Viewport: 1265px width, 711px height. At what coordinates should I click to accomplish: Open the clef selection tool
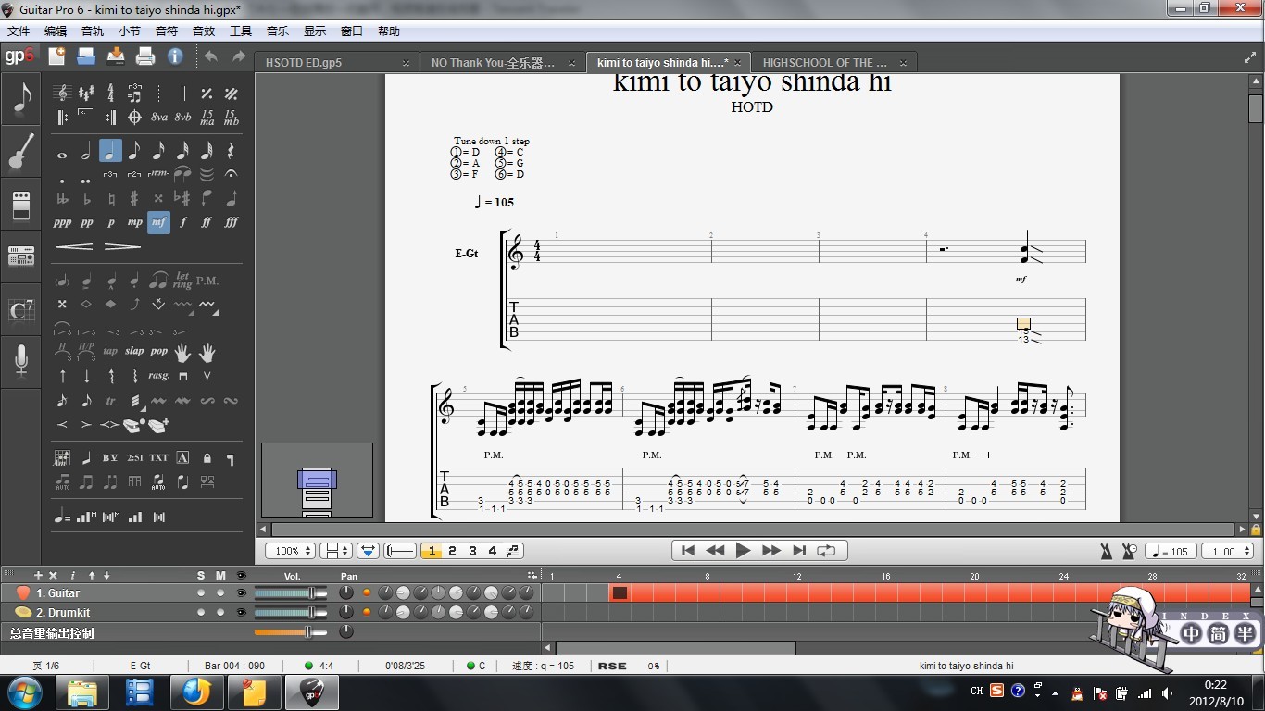tap(62, 94)
